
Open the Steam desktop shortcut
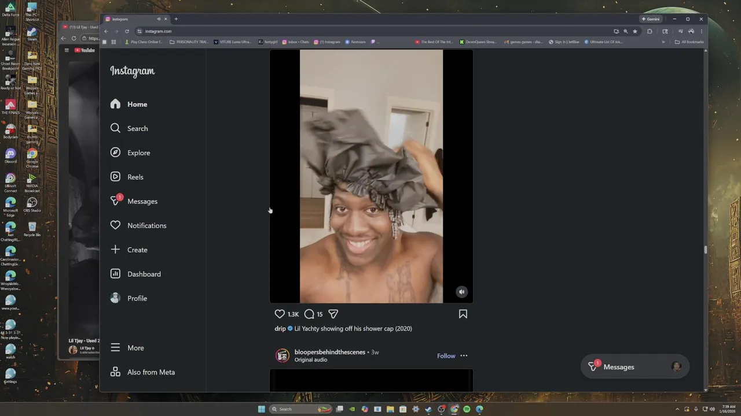click(32, 35)
